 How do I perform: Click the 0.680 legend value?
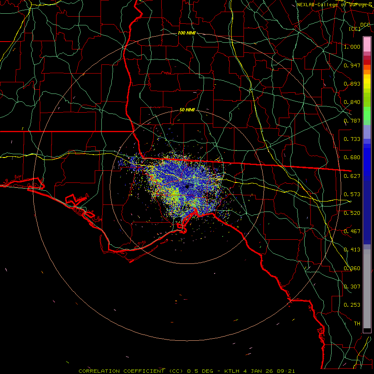tap(352, 157)
